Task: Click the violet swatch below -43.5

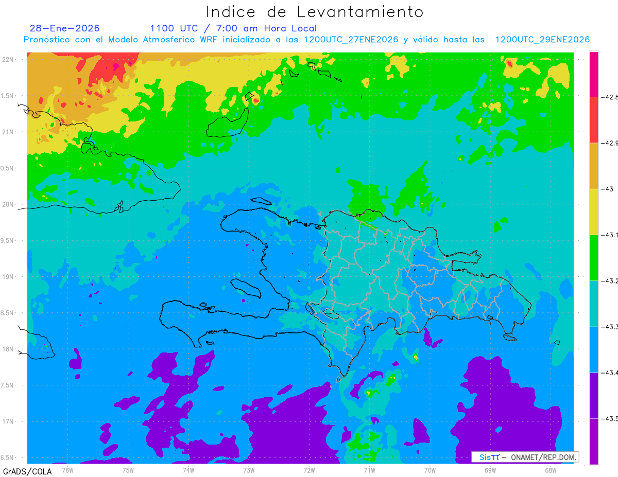Action: (594, 441)
